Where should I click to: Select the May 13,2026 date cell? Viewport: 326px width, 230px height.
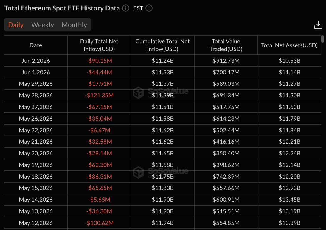pyautogui.click(x=36, y=211)
